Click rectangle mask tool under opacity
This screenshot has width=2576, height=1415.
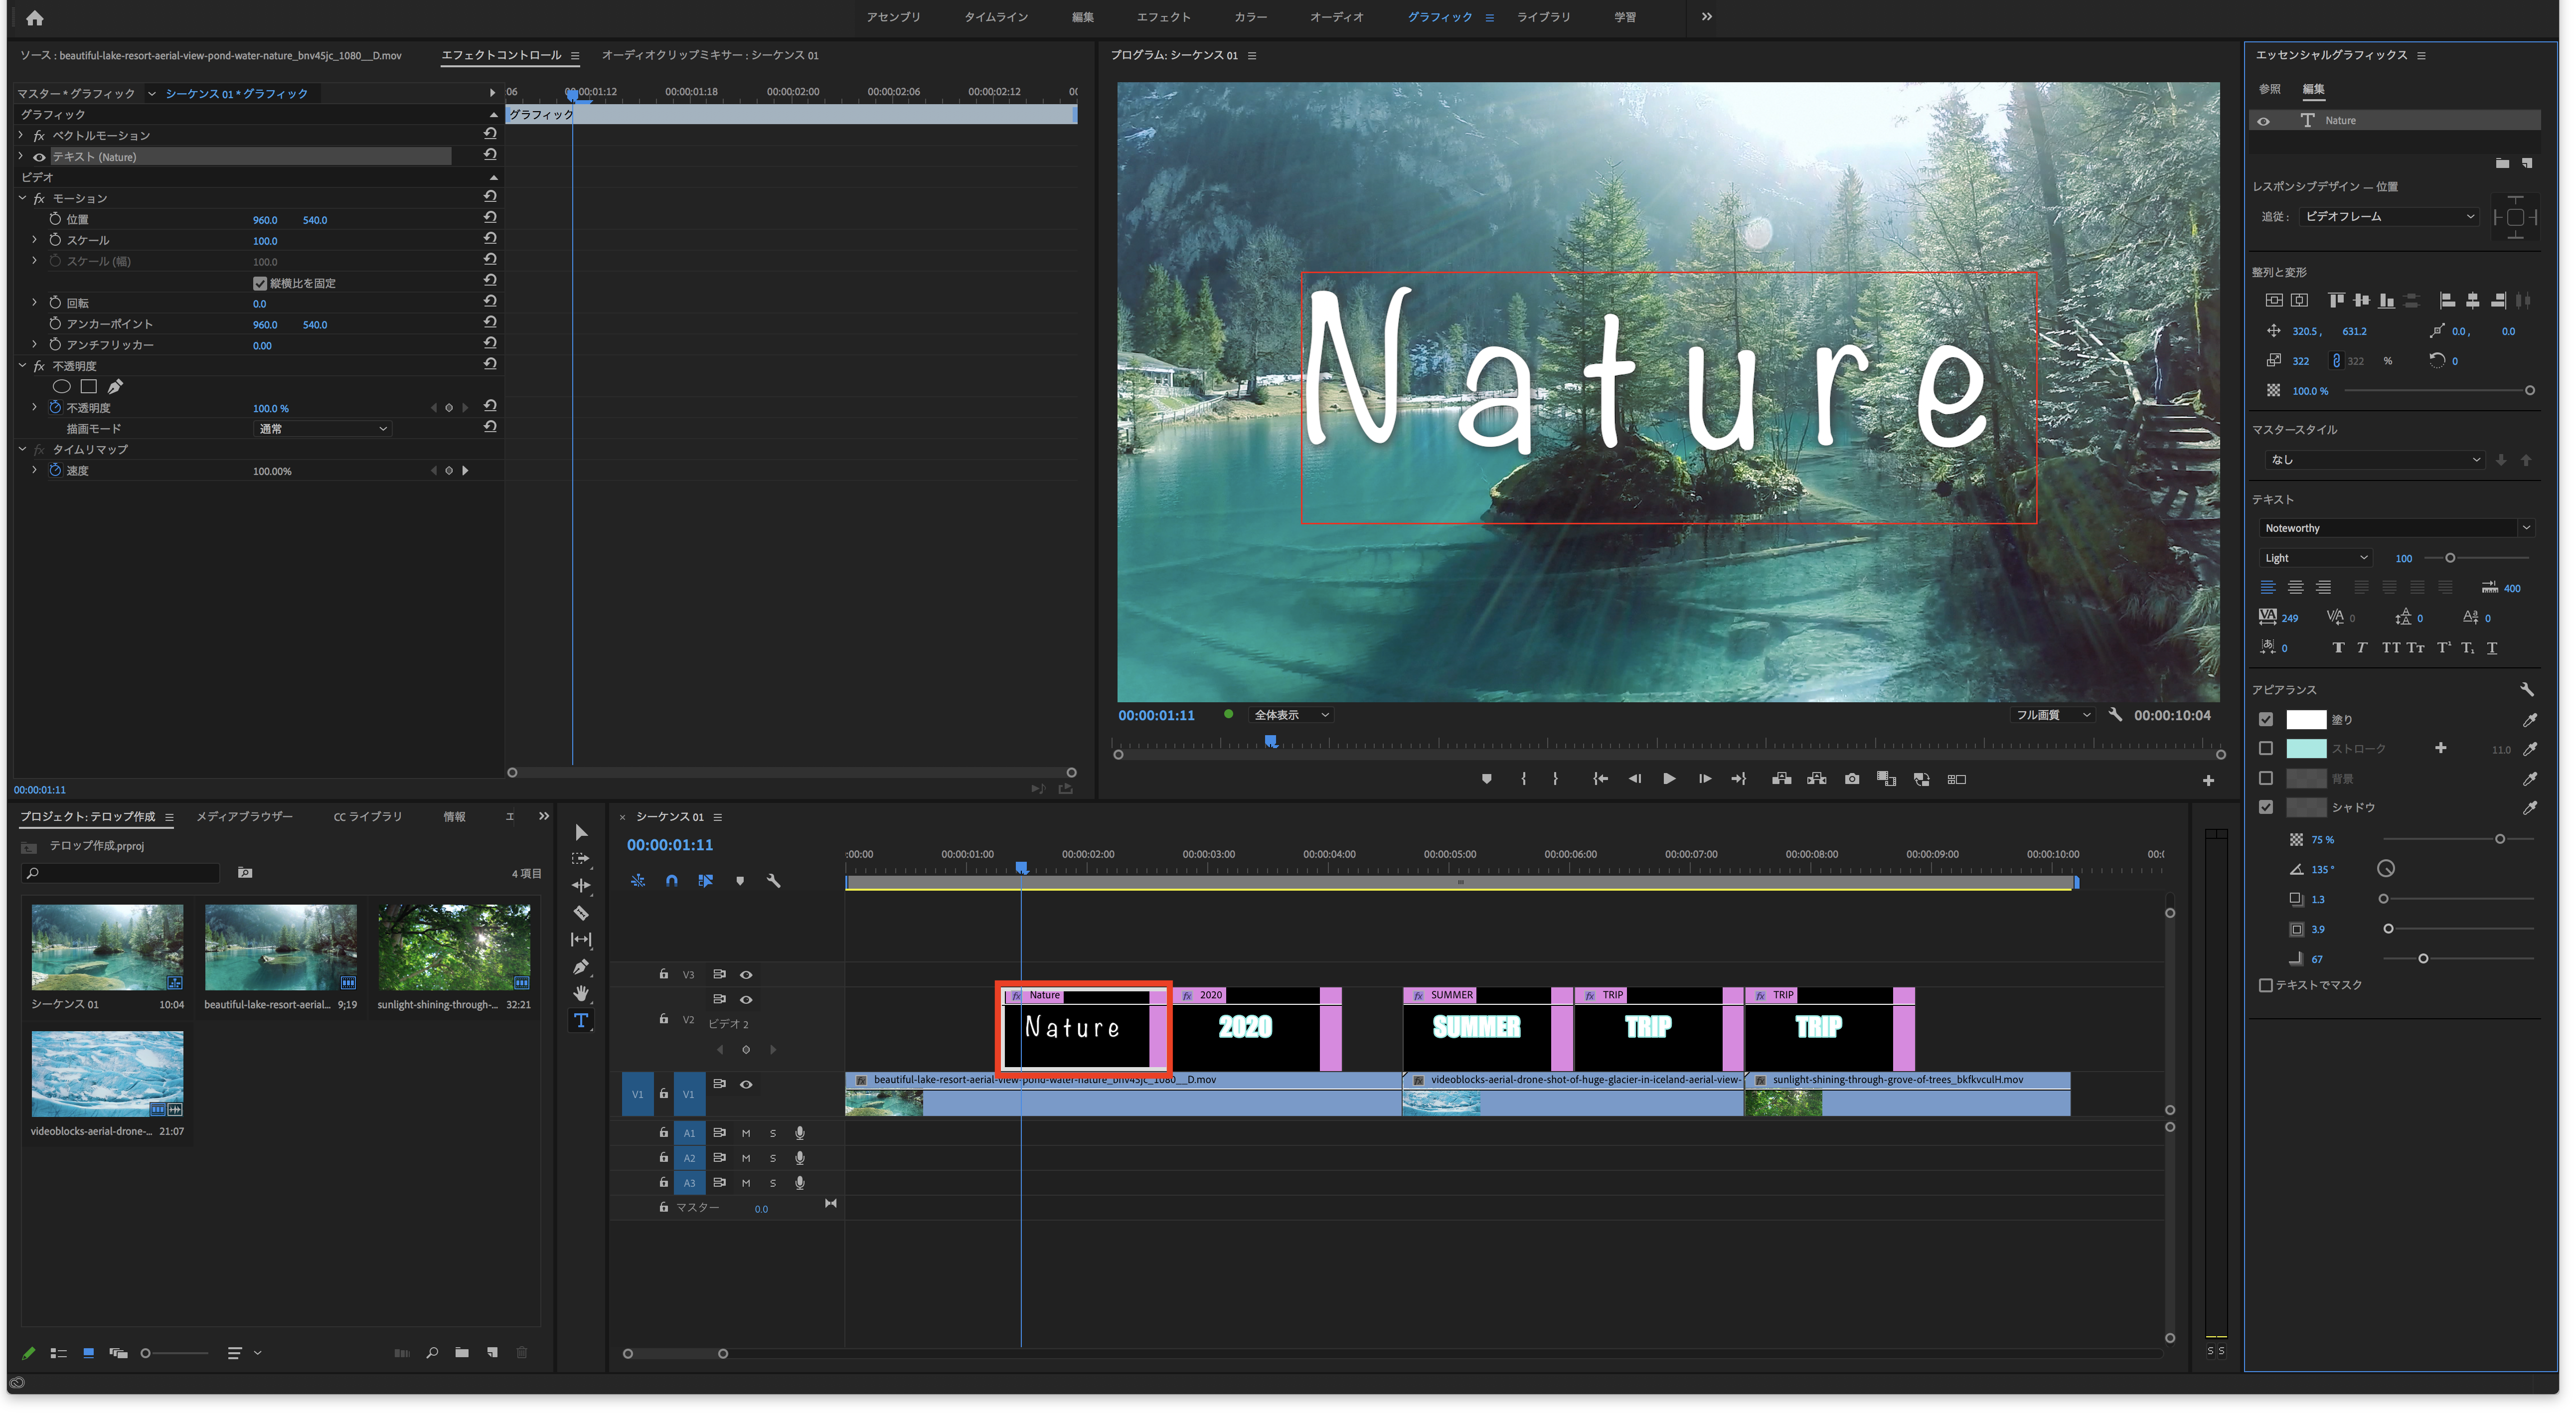(x=88, y=387)
